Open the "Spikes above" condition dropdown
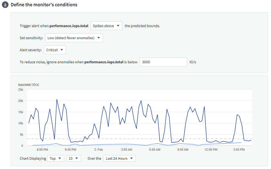Viewport: 271px width, 169px height. [106, 26]
